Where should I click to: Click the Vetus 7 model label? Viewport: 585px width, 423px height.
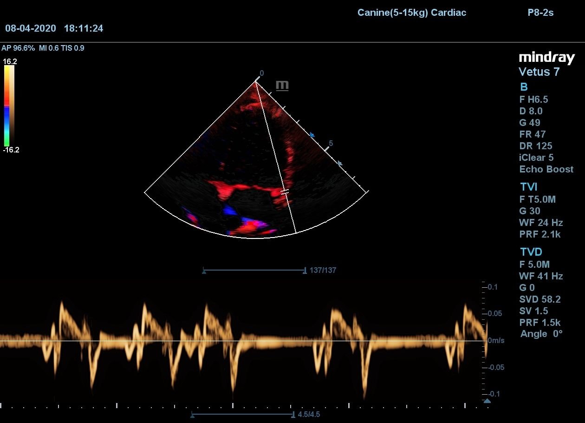point(539,72)
